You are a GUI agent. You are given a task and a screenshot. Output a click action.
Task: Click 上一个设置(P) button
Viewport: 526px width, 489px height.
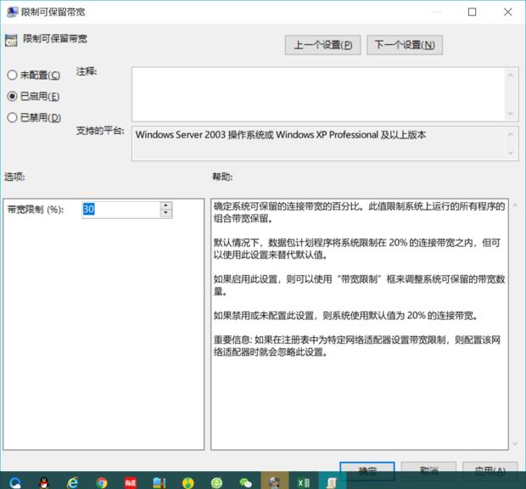(322, 45)
